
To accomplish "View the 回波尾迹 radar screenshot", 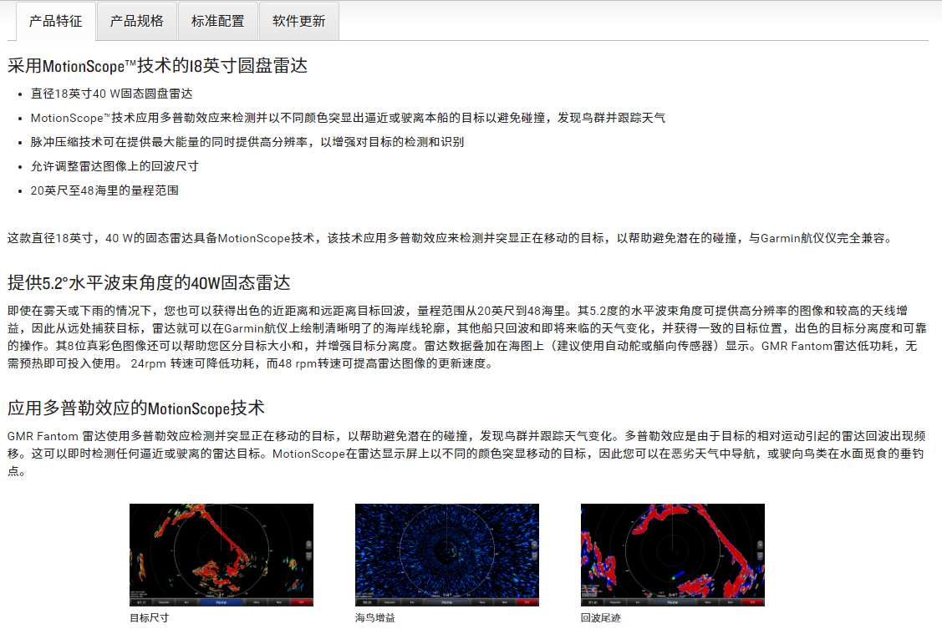I will (x=672, y=551).
